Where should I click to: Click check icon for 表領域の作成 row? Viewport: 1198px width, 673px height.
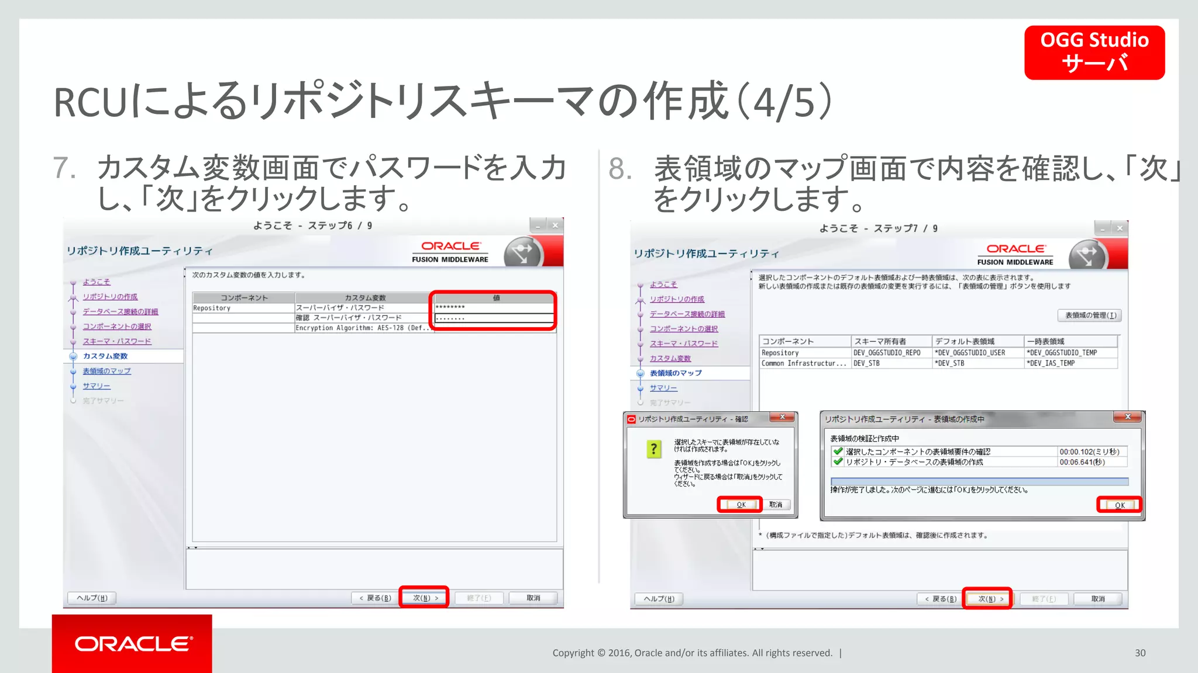point(838,462)
